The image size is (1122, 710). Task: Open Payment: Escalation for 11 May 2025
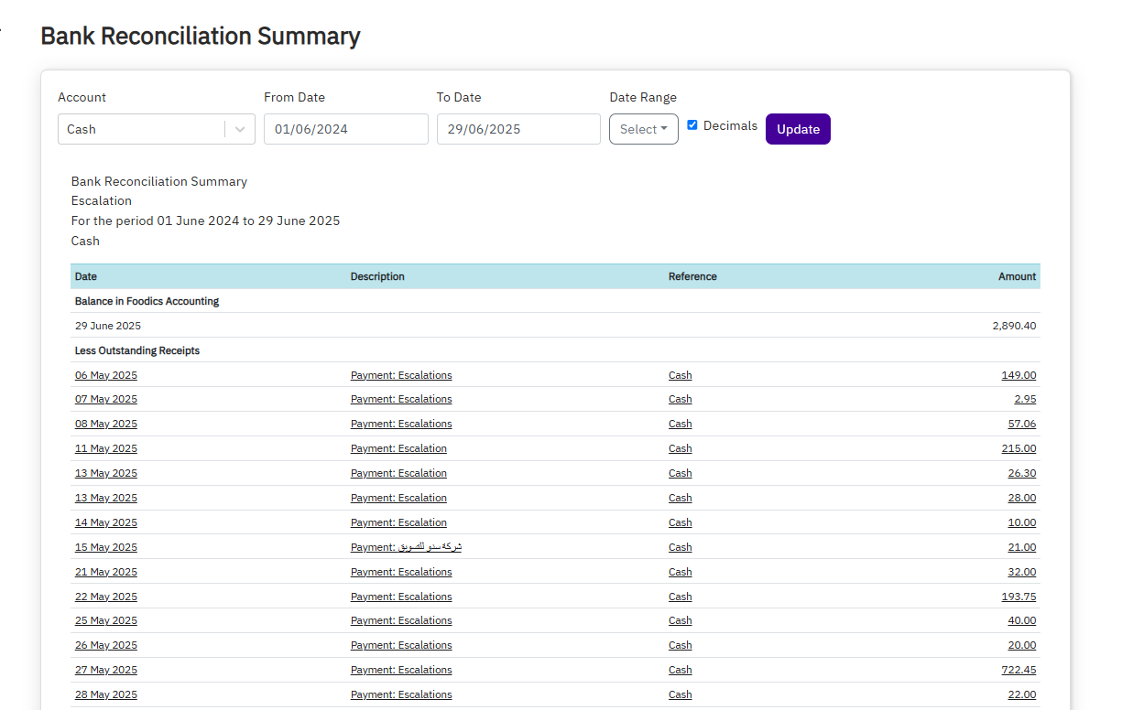398,447
